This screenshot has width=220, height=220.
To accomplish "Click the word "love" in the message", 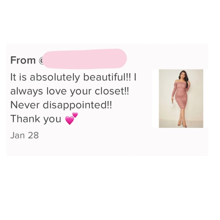I will (57, 91).
